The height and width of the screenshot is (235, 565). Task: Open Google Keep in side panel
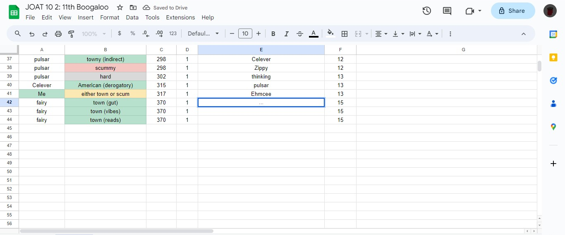[553, 57]
